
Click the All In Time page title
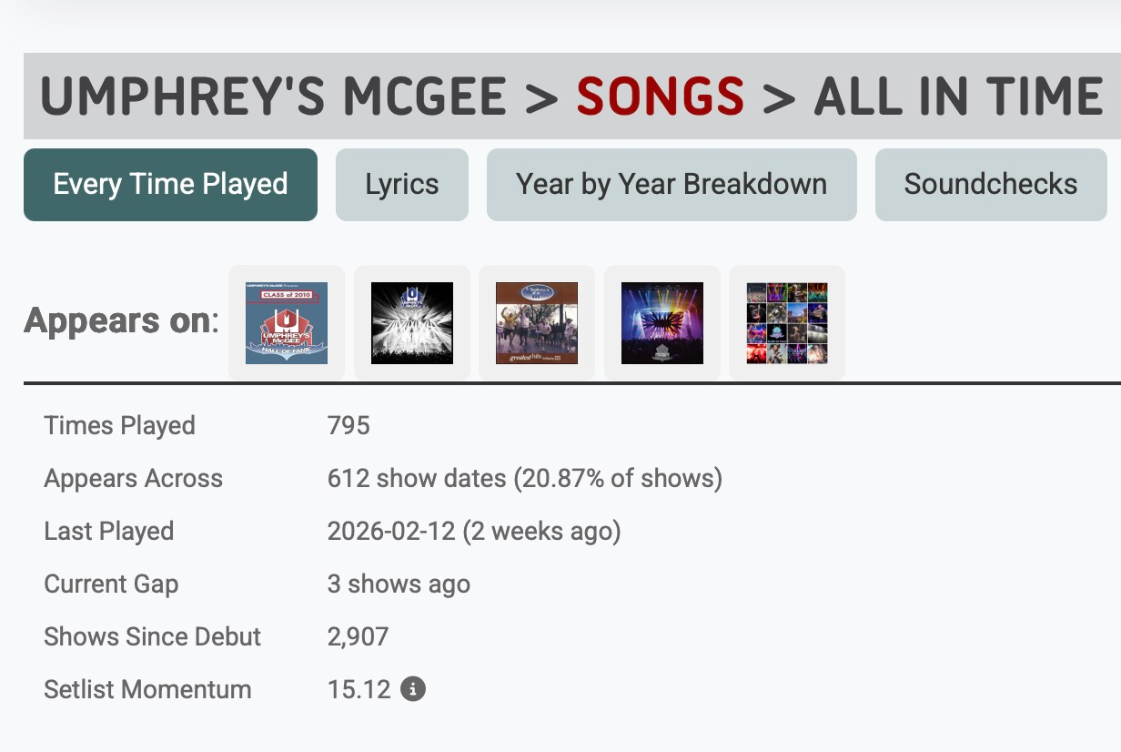pos(958,97)
